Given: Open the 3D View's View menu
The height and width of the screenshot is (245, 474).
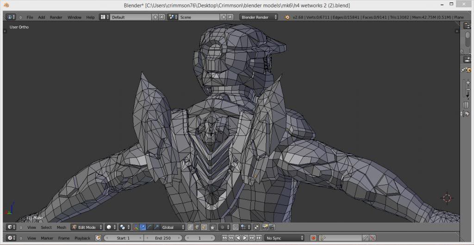Looking at the screenshot, I should 31,227.
